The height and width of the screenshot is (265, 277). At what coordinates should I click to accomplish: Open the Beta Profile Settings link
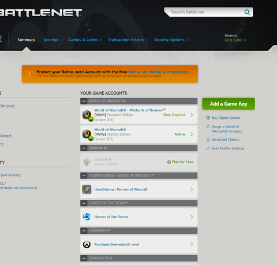228,148
